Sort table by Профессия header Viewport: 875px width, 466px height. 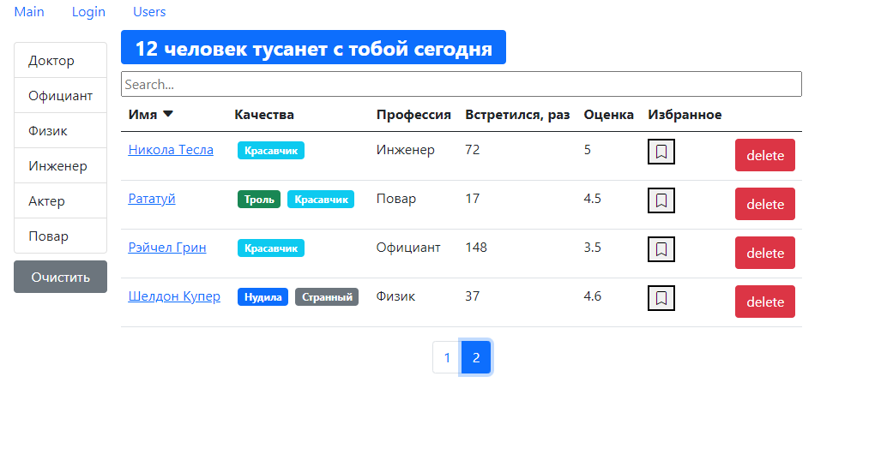pyautogui.click(x=413, y=115)
